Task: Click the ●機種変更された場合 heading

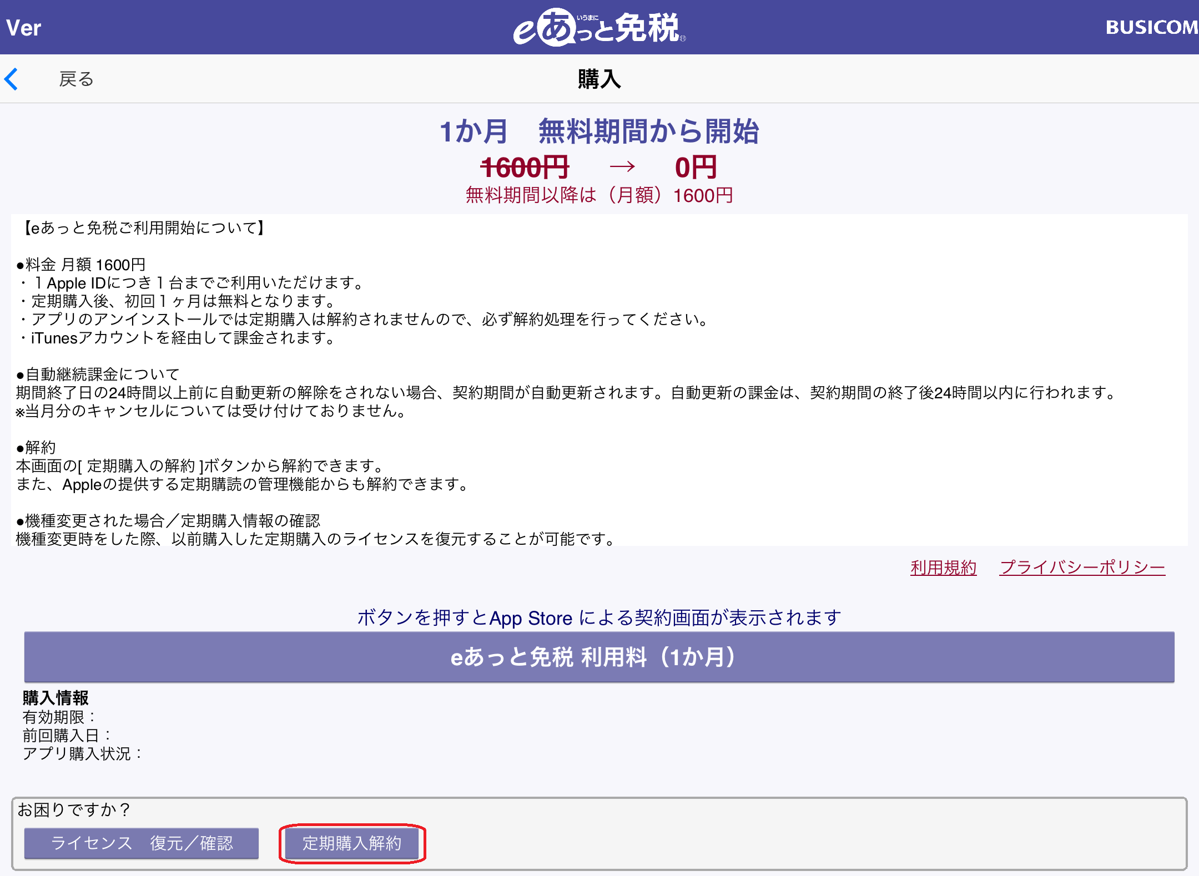Action: pyautogui.click(x=168, y=521)
